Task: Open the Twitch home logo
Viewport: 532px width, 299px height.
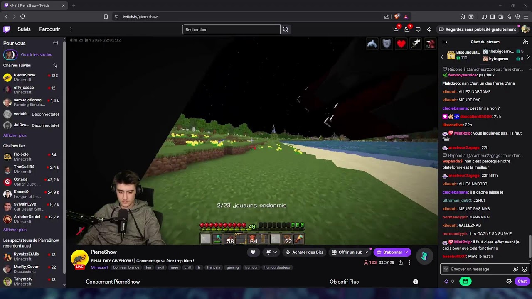Action: click(7, 29)
